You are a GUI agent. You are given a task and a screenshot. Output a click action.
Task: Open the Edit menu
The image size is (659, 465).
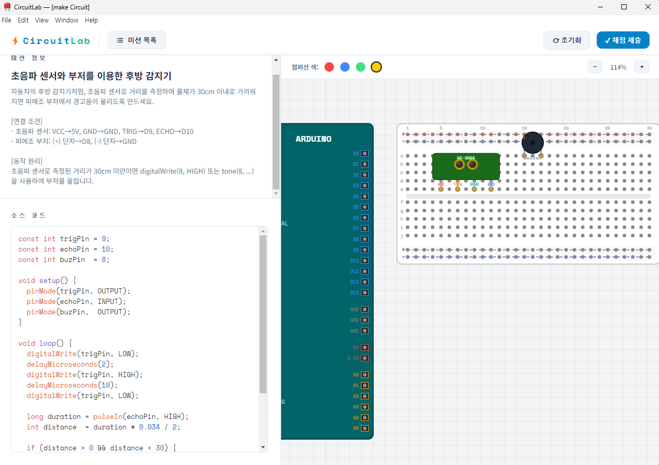tap(23, 20)
